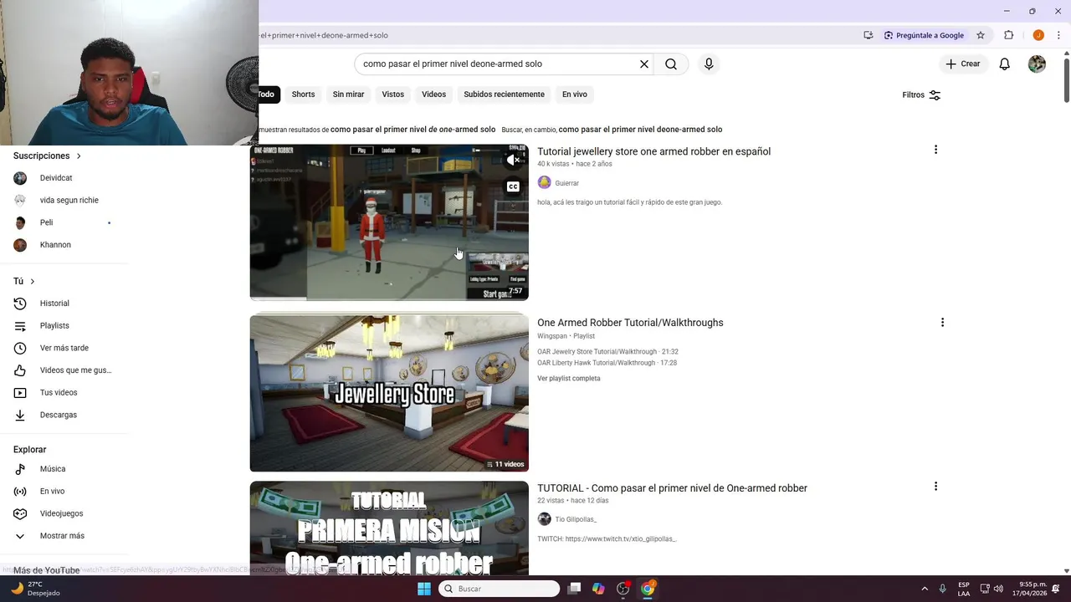Expand Mostrar más in sidebar
1071x602 pixels.
[64, 536]
